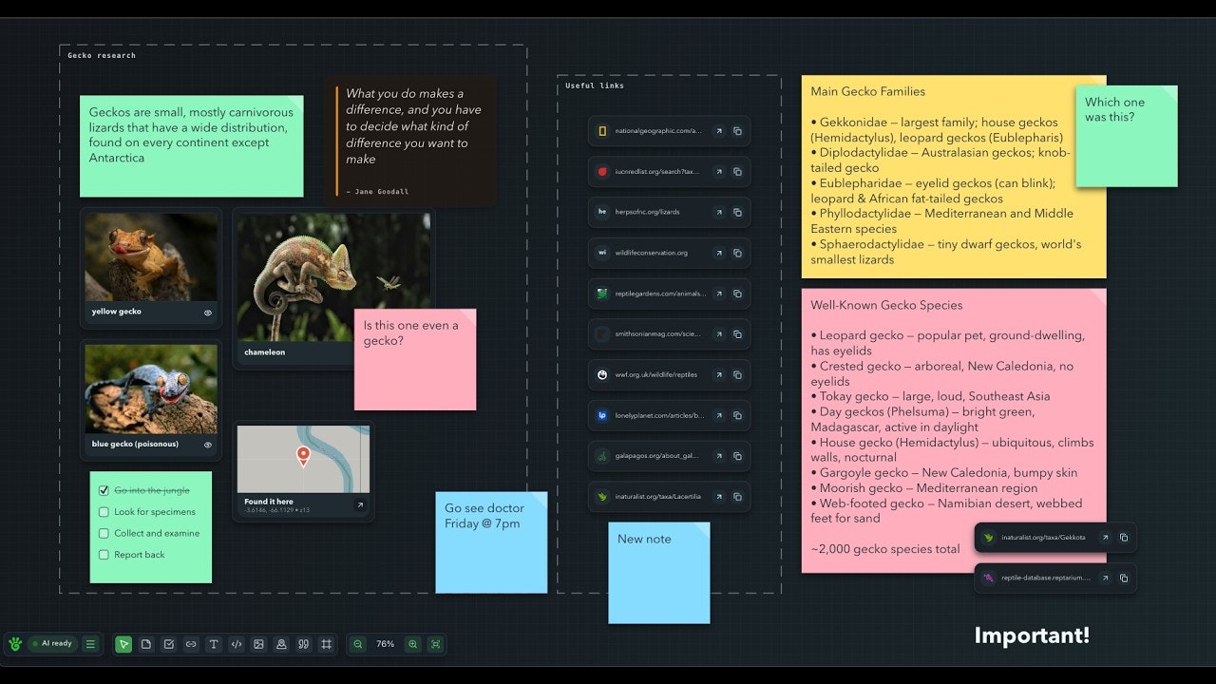Copy the lonelyplanet.com link
The height and width of the screenshot is (684, 1216).
[x=737, y=415]
